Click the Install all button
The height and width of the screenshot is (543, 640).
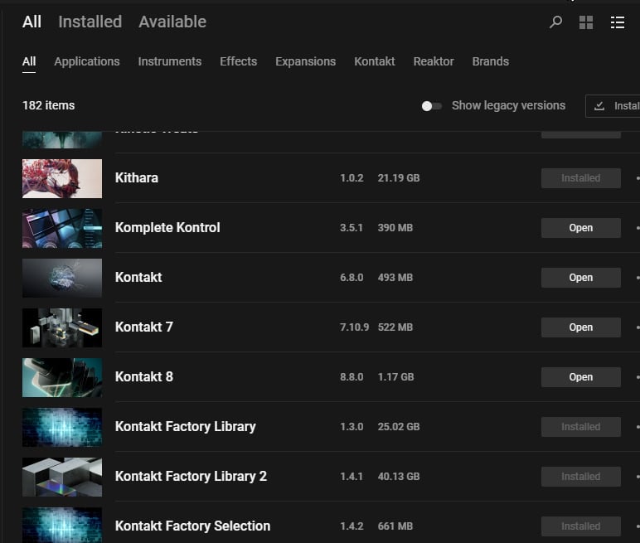pyautogui.click(x=613, y=106)
